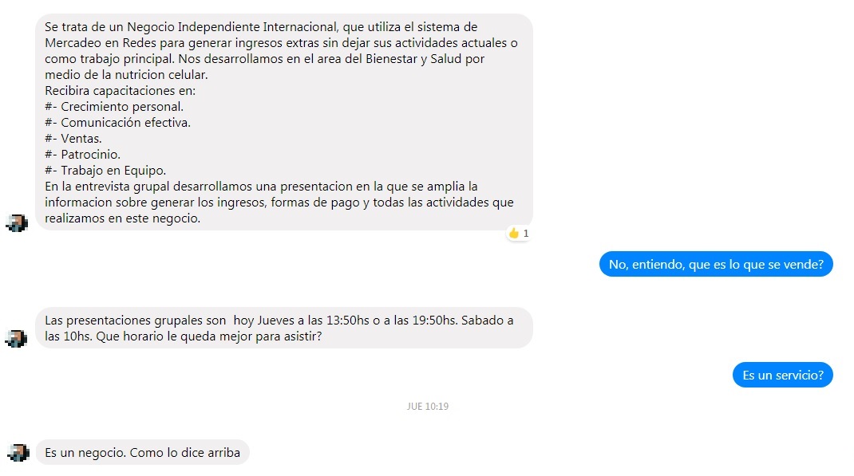Open avatar beside the presentaciones grupales message
854x476 pixels.
[17, 338]
